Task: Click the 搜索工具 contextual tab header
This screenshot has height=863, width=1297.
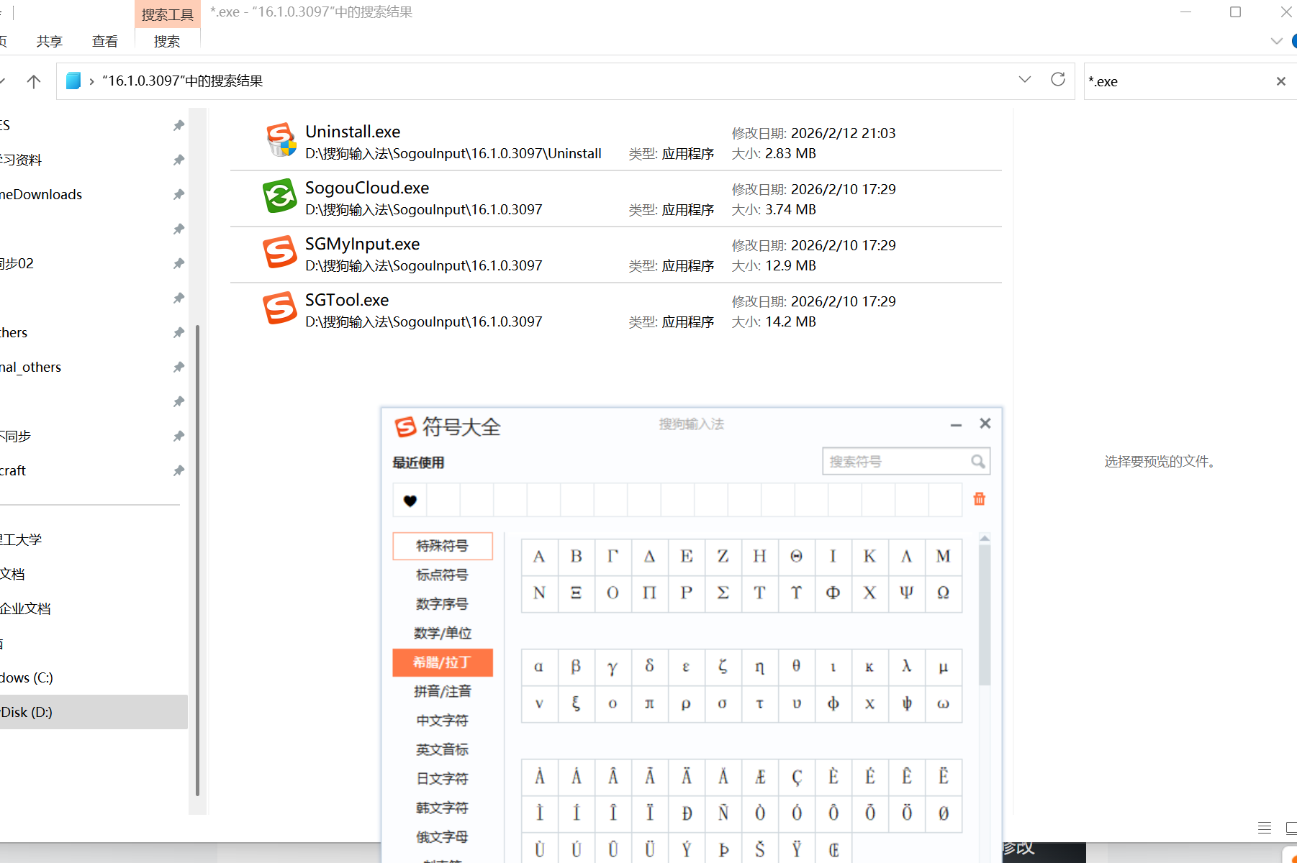Action: tap(167, 14)
